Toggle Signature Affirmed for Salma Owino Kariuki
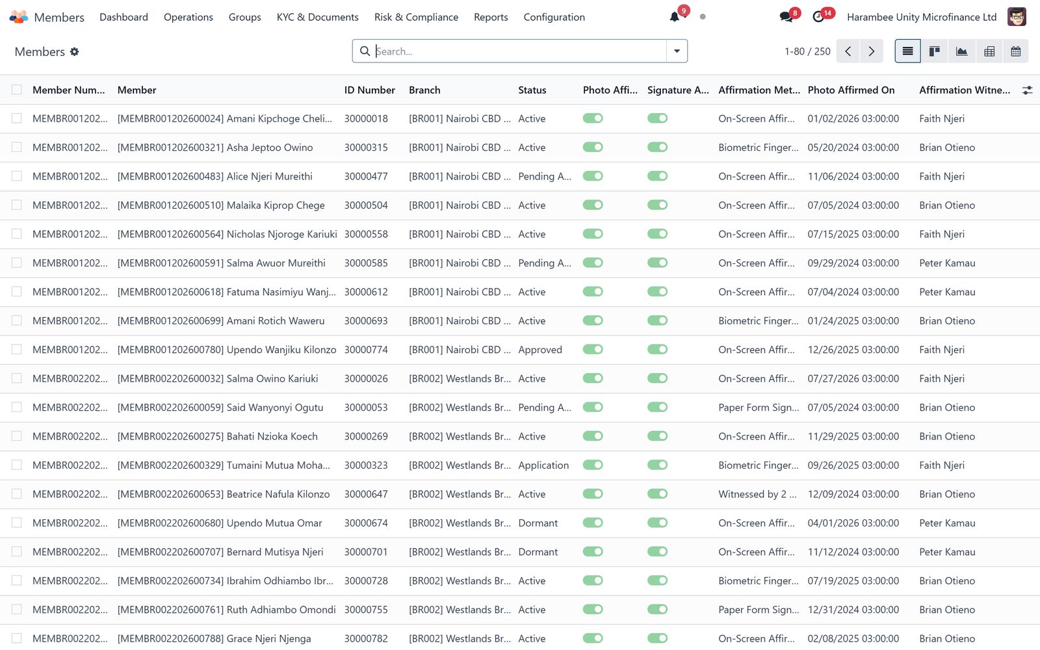The image size is (1040, 650). pos(657,378)
